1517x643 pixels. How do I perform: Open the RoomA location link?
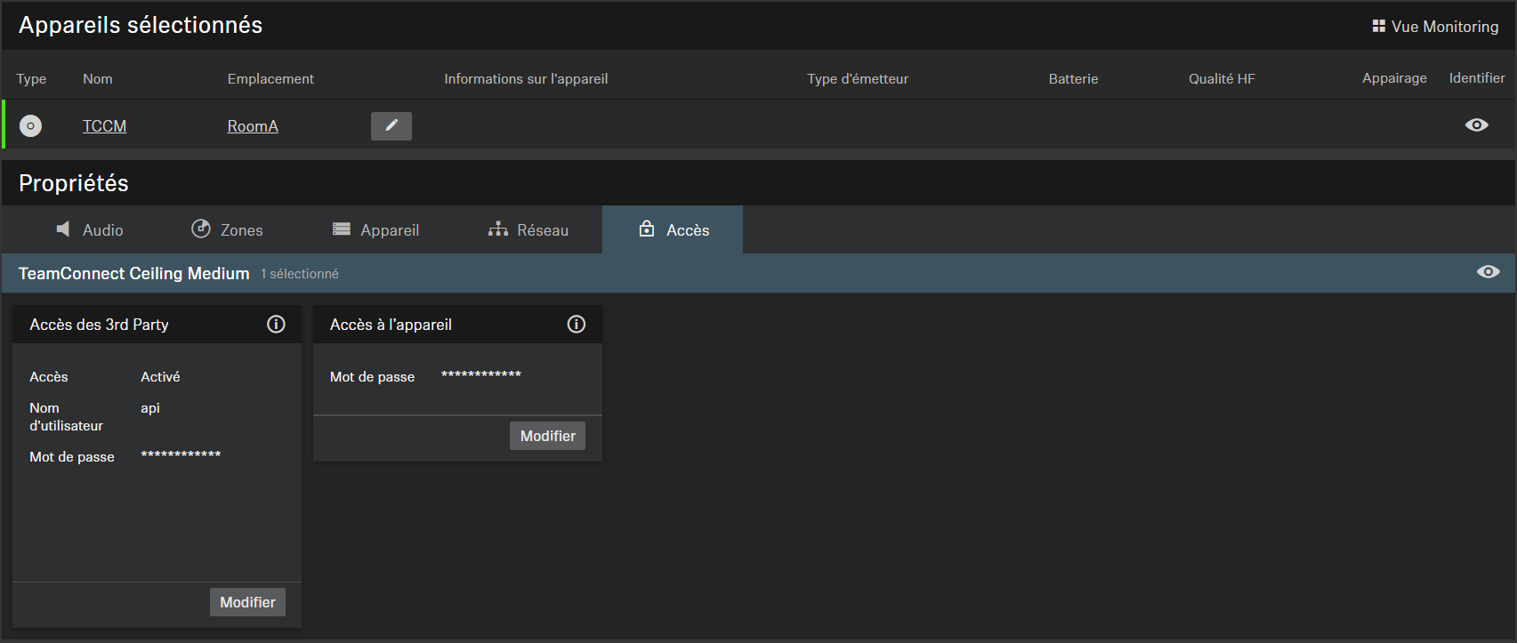[253, 126]
